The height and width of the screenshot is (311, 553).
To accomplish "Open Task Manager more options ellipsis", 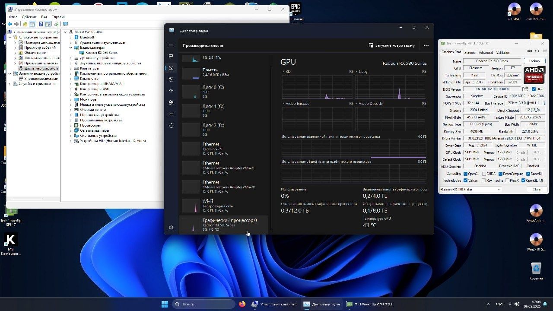I will click(426, 45).
